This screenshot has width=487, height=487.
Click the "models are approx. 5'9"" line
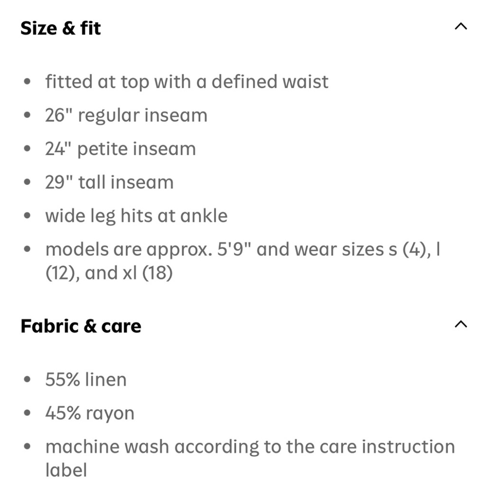coord(243,249)
